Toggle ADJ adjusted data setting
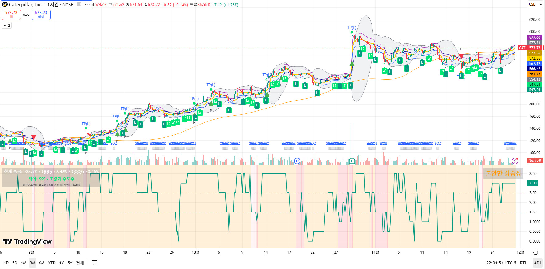Viewport: 545px width, 269px height. pyautogui.click(x=537, y=263)
